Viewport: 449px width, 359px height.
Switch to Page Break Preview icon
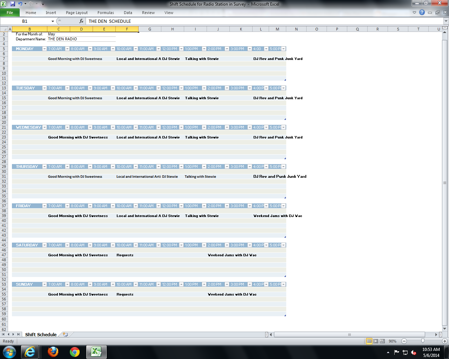pos(382,341)
